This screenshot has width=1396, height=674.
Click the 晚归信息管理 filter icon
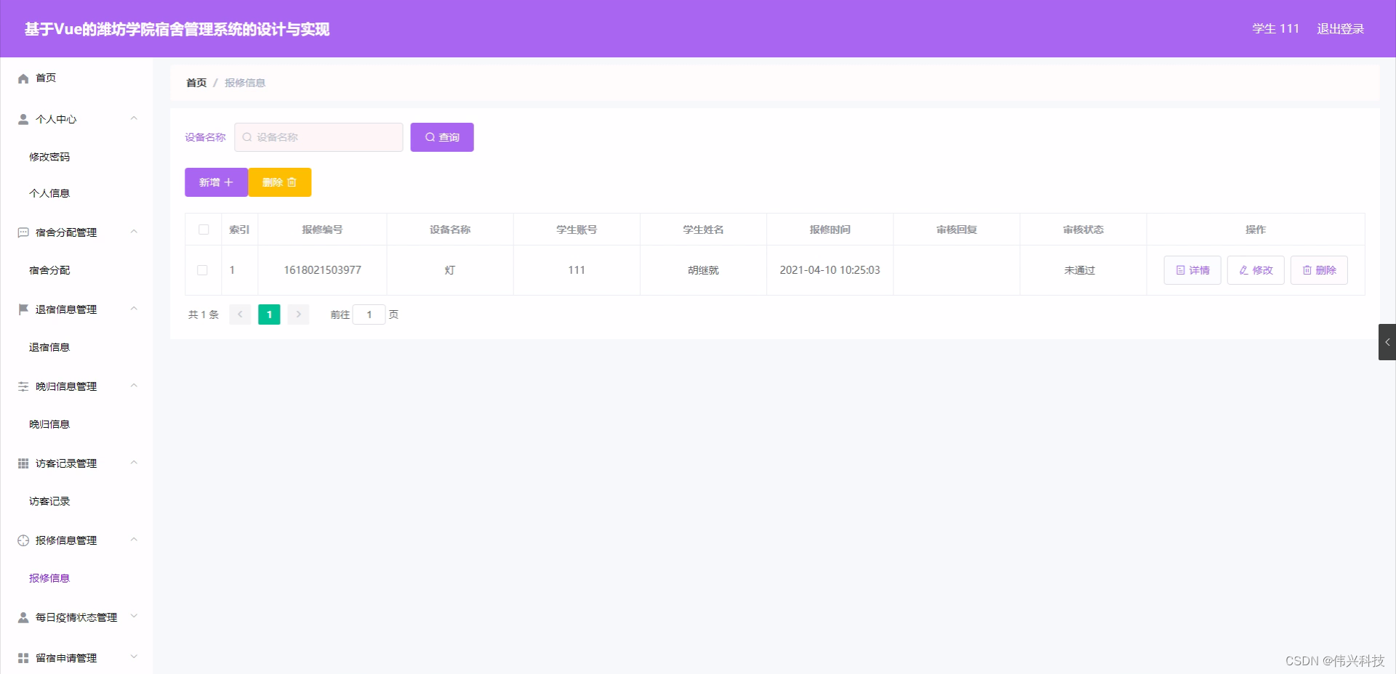click(21, 386)
